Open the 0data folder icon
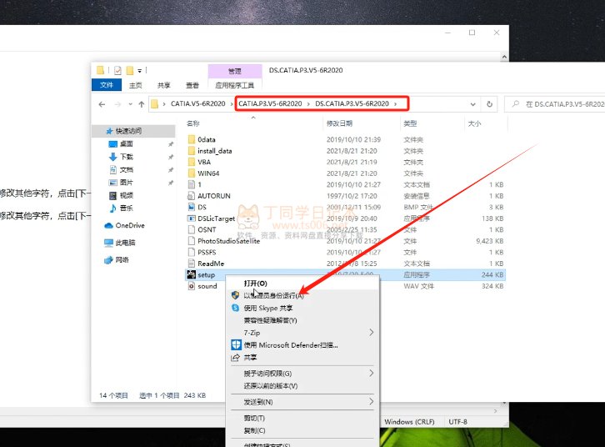 192,139
